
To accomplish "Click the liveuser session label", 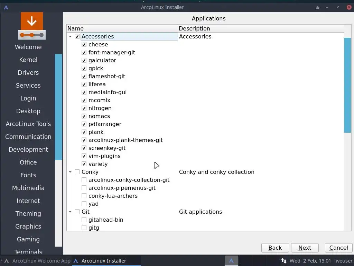I will (x=343, y=261).
